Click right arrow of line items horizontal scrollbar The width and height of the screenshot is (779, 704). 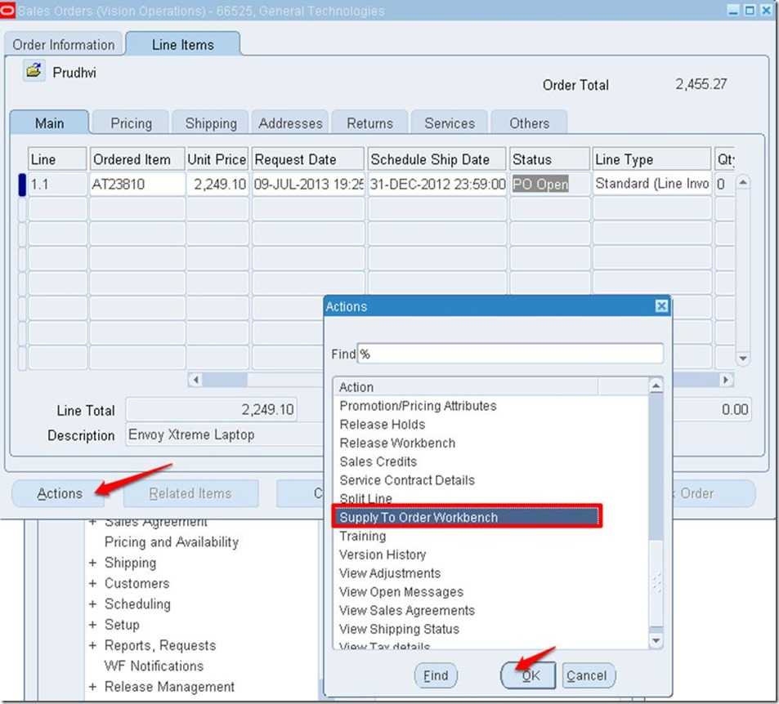(x=726, y=380)
